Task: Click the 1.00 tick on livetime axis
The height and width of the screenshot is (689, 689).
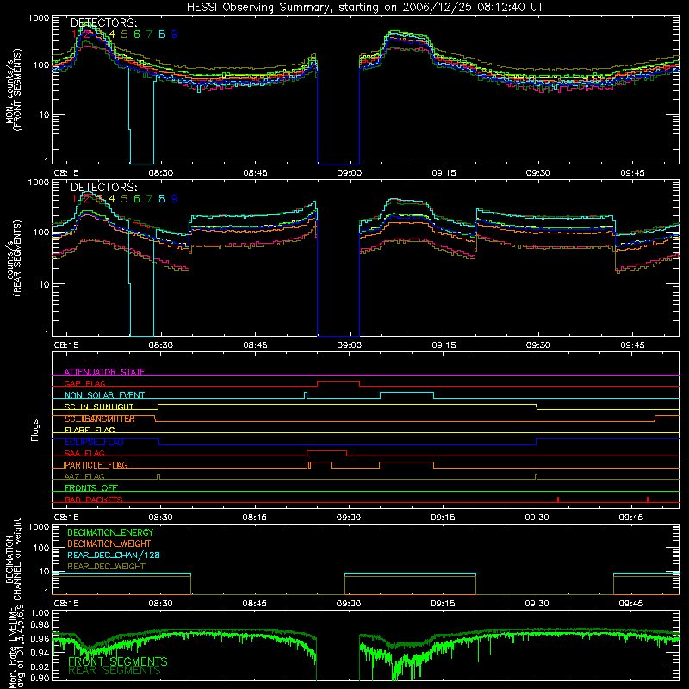Action: coord(40,612)
